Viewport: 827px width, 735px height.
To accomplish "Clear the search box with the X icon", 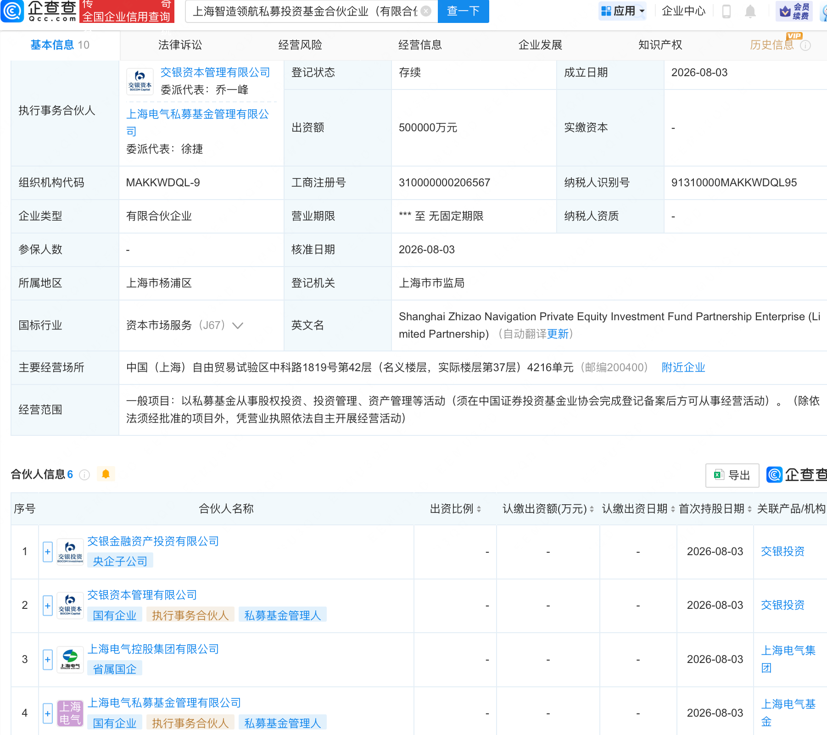I will tap(426, 11).
